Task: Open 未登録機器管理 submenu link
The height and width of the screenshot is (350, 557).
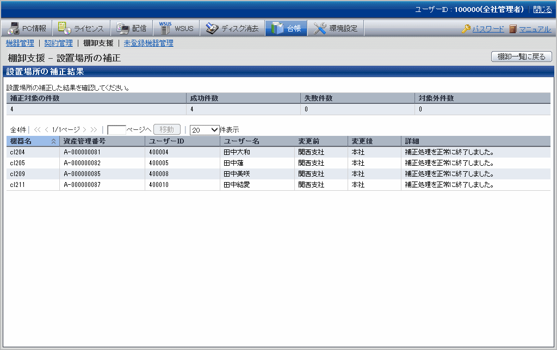Action: tap(148, 43)
